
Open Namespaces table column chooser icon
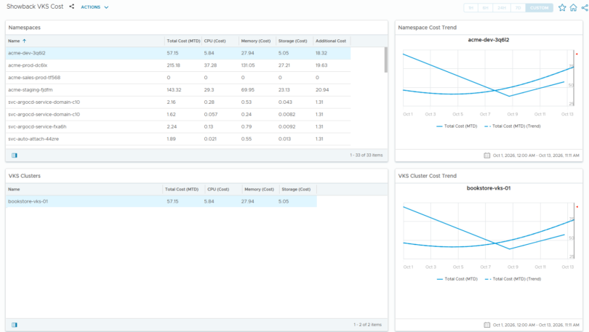[15, 155]
